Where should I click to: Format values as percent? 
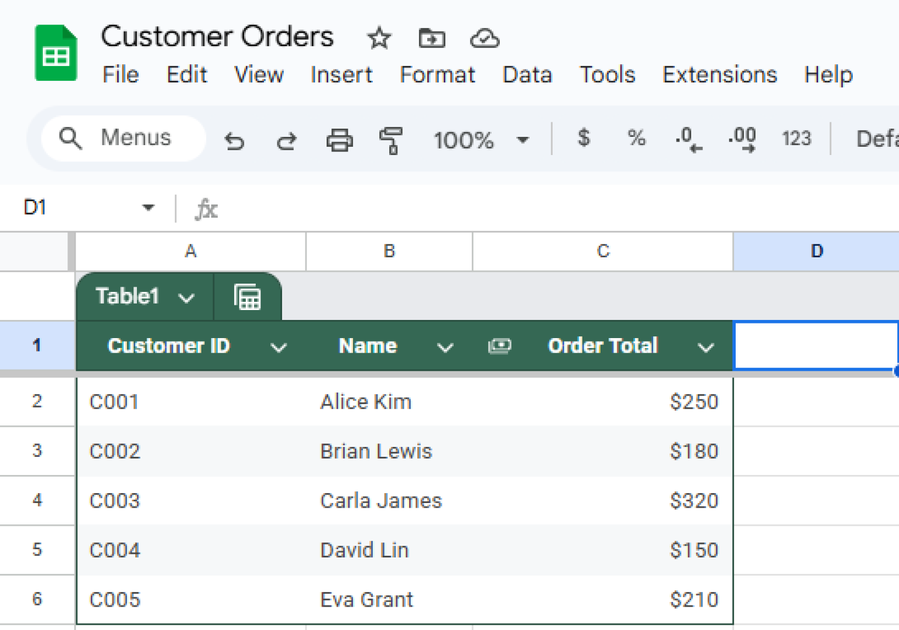click(636, 139)
